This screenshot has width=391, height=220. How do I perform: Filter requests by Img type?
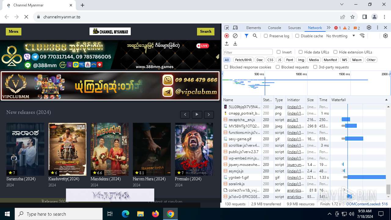point(301,60)
